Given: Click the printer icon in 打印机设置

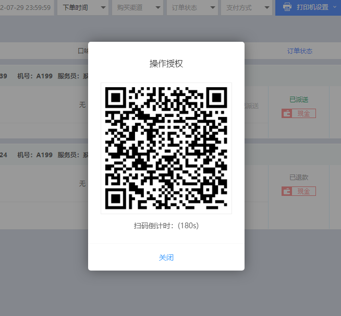Looking at the screenshot, I should (287, 7).
